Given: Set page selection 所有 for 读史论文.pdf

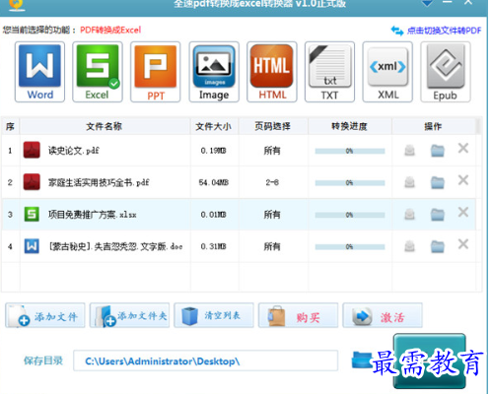Looking at the screenshot, I should pos(272,151).
